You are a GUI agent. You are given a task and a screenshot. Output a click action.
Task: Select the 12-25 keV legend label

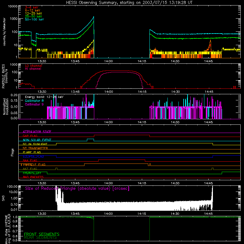pos(34,13)
